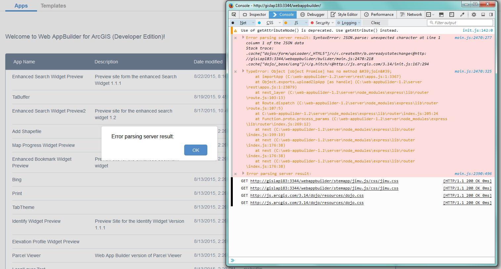
Task: Open init.js:142:0 source link
Action: [478, 30]
